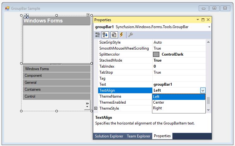Select the SmoothMouseWheelScrolling property row
This screenshot has width=235, height=146.
pos(152,48)
